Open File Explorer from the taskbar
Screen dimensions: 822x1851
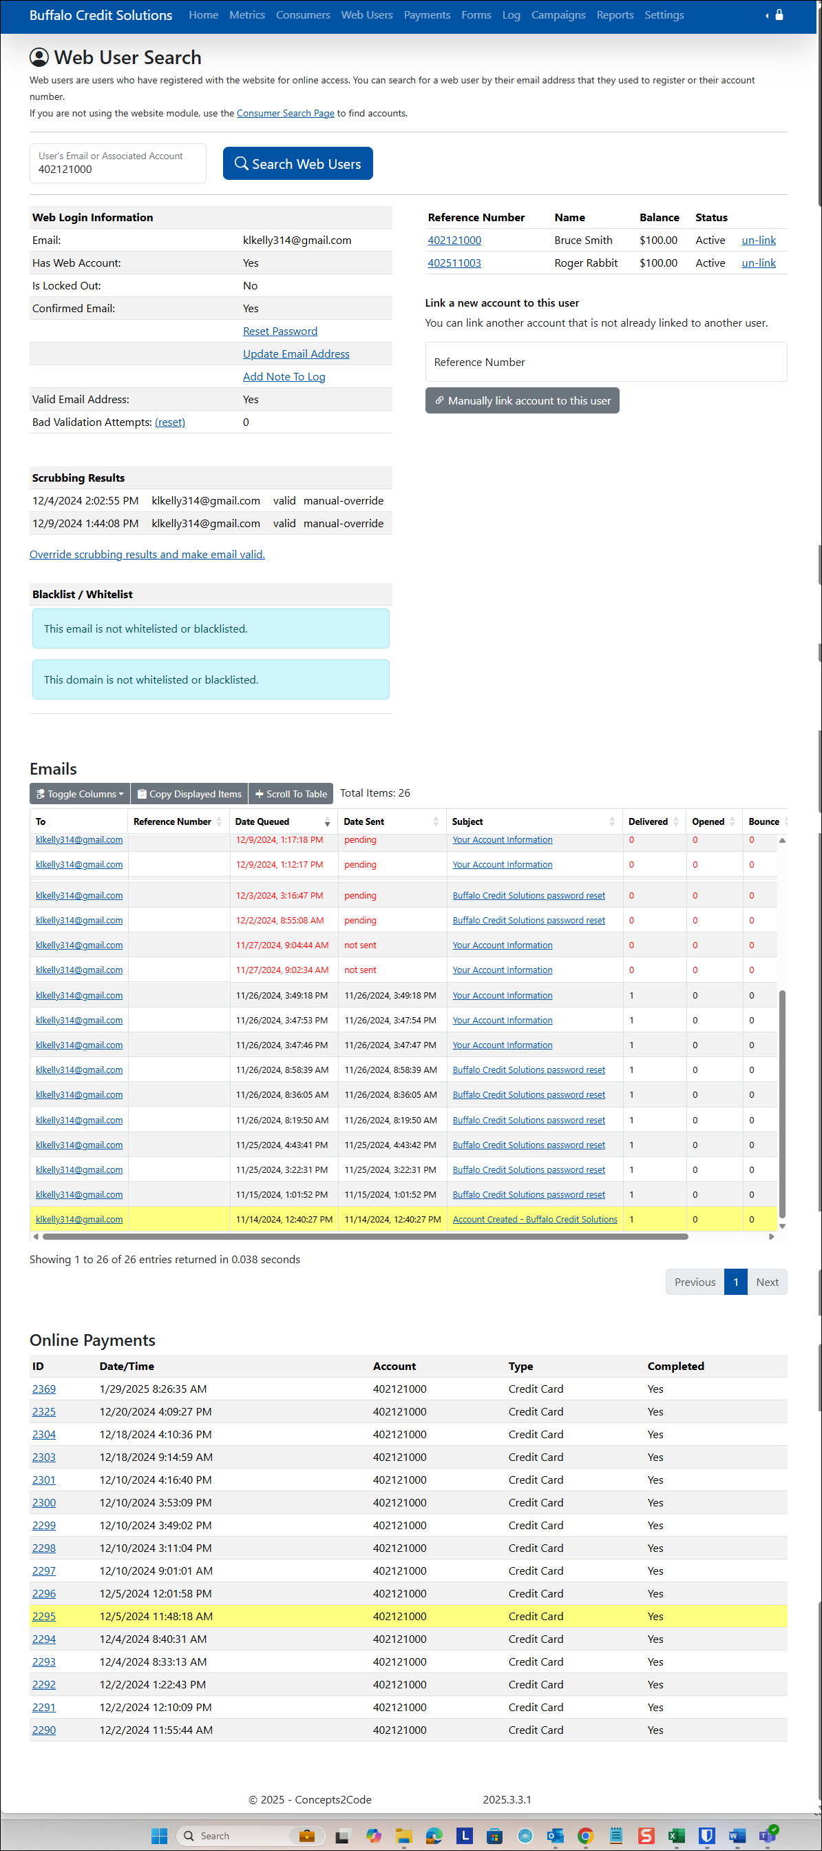403,1836
